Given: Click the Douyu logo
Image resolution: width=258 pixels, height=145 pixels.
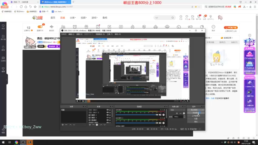Looking at the screenshot, I should (x=37, y=18).
